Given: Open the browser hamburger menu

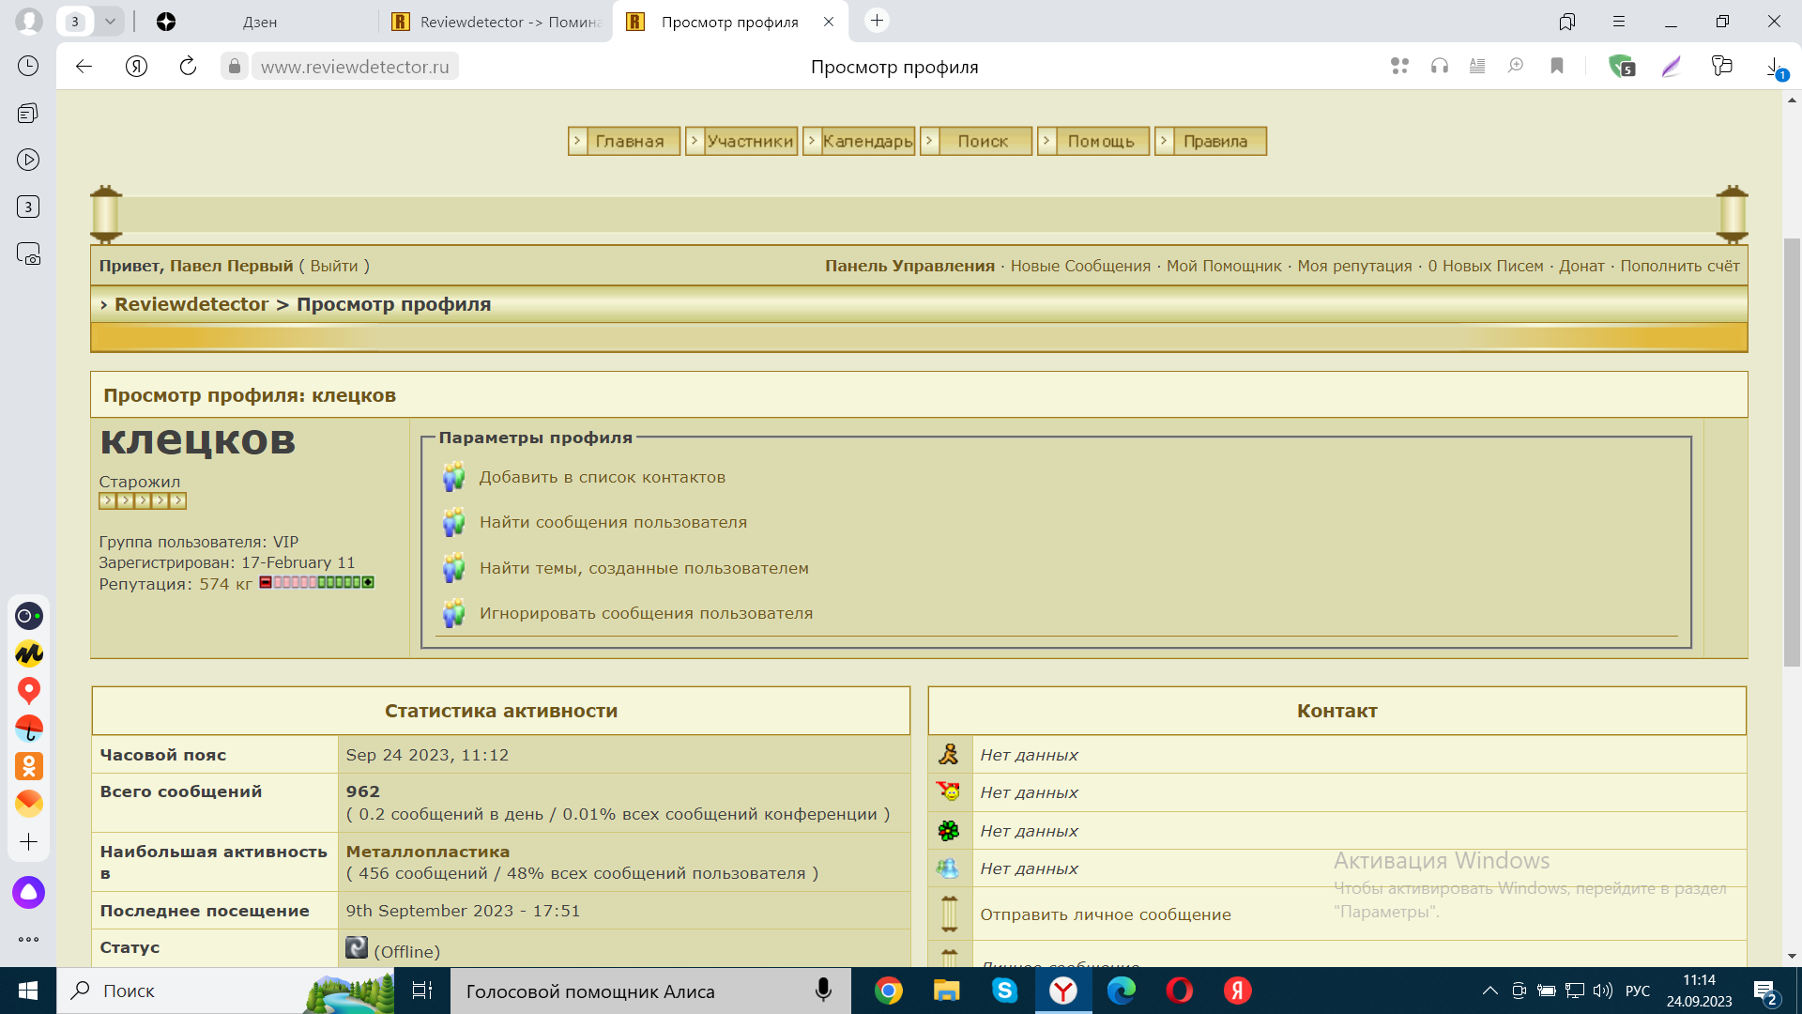Looking at the screenshot, I should [x=1619, y=22].
